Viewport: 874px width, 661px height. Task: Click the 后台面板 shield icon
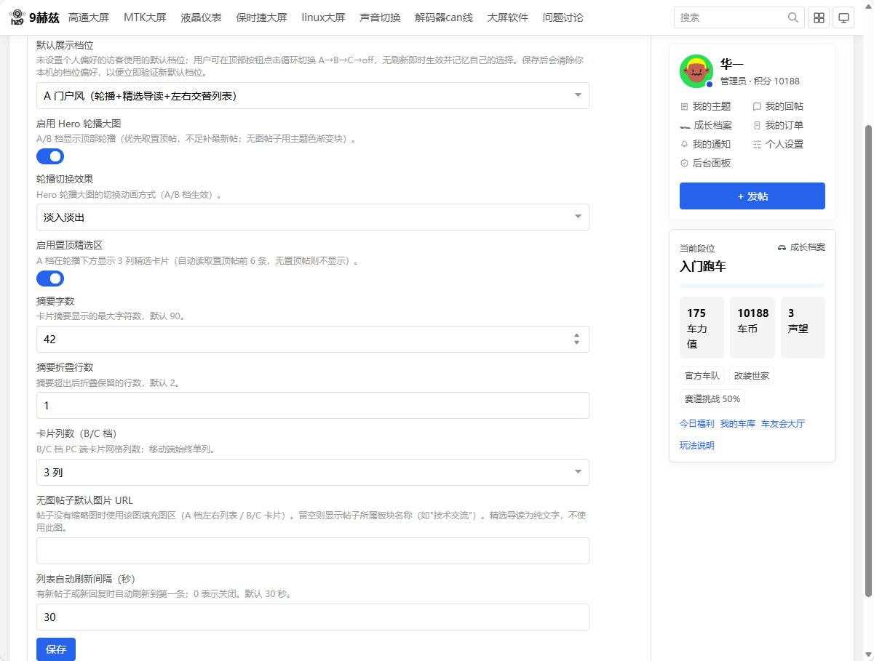pos(684,163)
